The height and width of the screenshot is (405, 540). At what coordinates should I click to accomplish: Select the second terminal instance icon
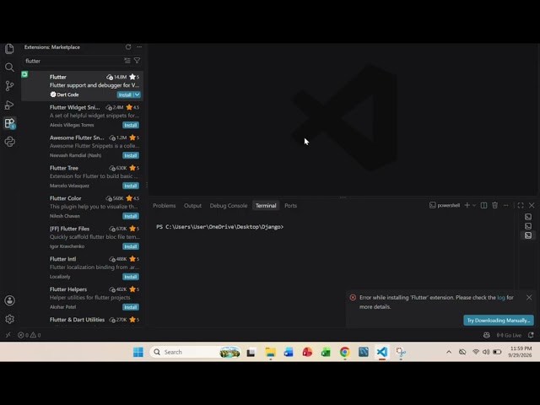click(x=528, y=226)
